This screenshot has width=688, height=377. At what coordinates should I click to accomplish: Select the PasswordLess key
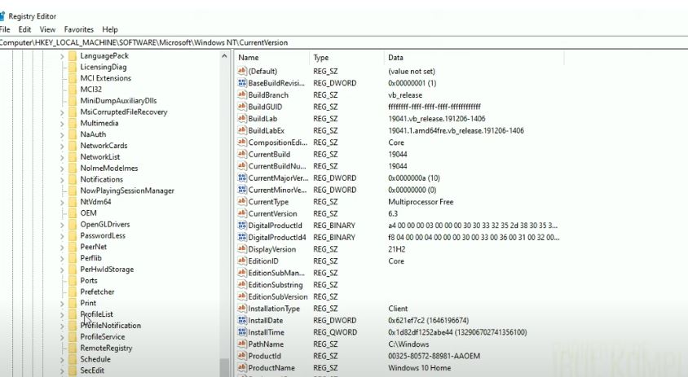tap(103, 236)
